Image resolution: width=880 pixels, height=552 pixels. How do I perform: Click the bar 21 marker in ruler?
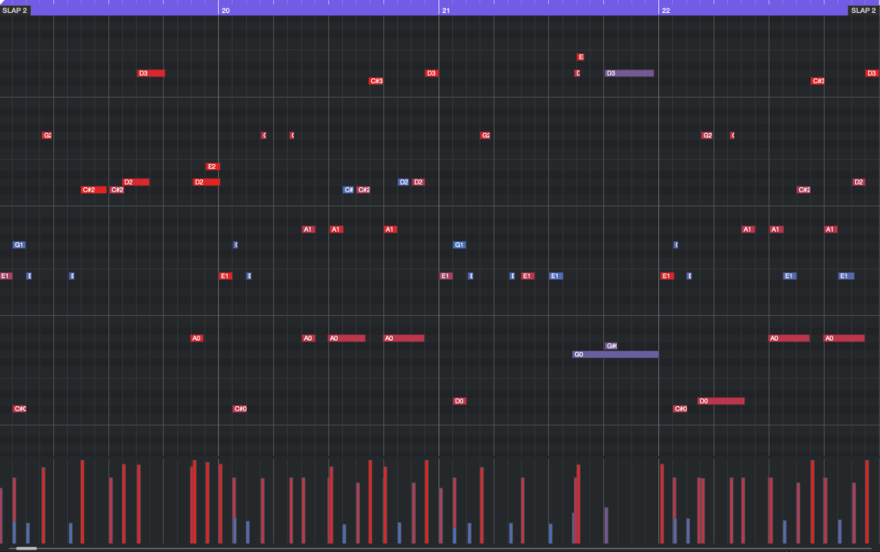pyautogui.click(x=445, y=10)
